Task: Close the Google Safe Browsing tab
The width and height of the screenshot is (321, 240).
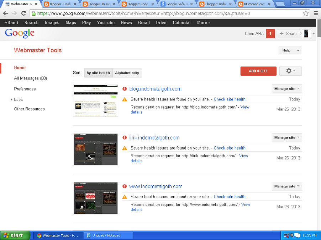Action: click(x=191, y=4)
